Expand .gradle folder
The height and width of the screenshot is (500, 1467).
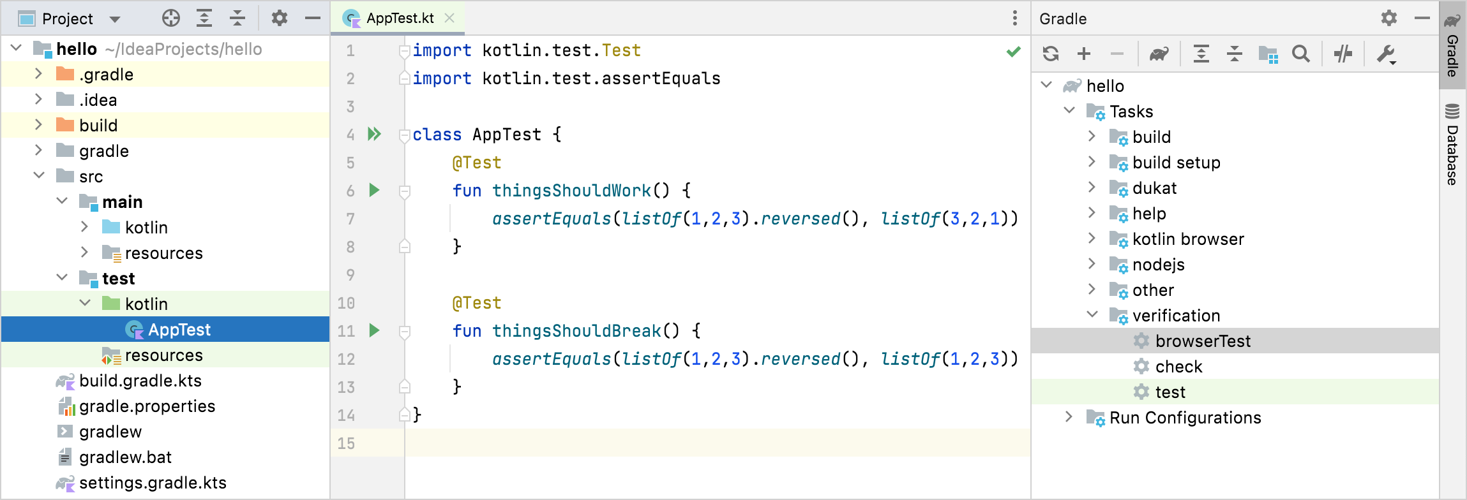pos(38,73)
